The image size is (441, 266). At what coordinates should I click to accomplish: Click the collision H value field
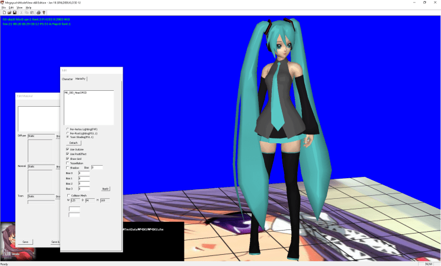click(105, 201)
